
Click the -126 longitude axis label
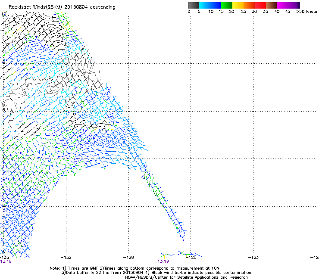191,258
